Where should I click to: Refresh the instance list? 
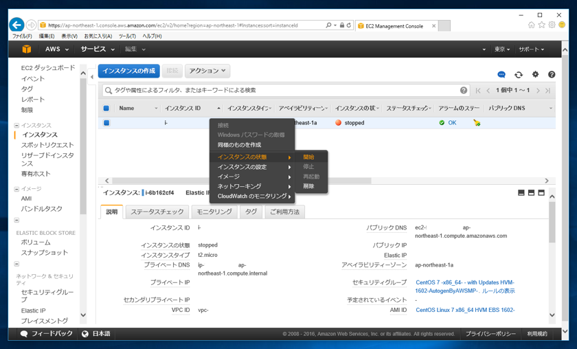click(519, 74)
